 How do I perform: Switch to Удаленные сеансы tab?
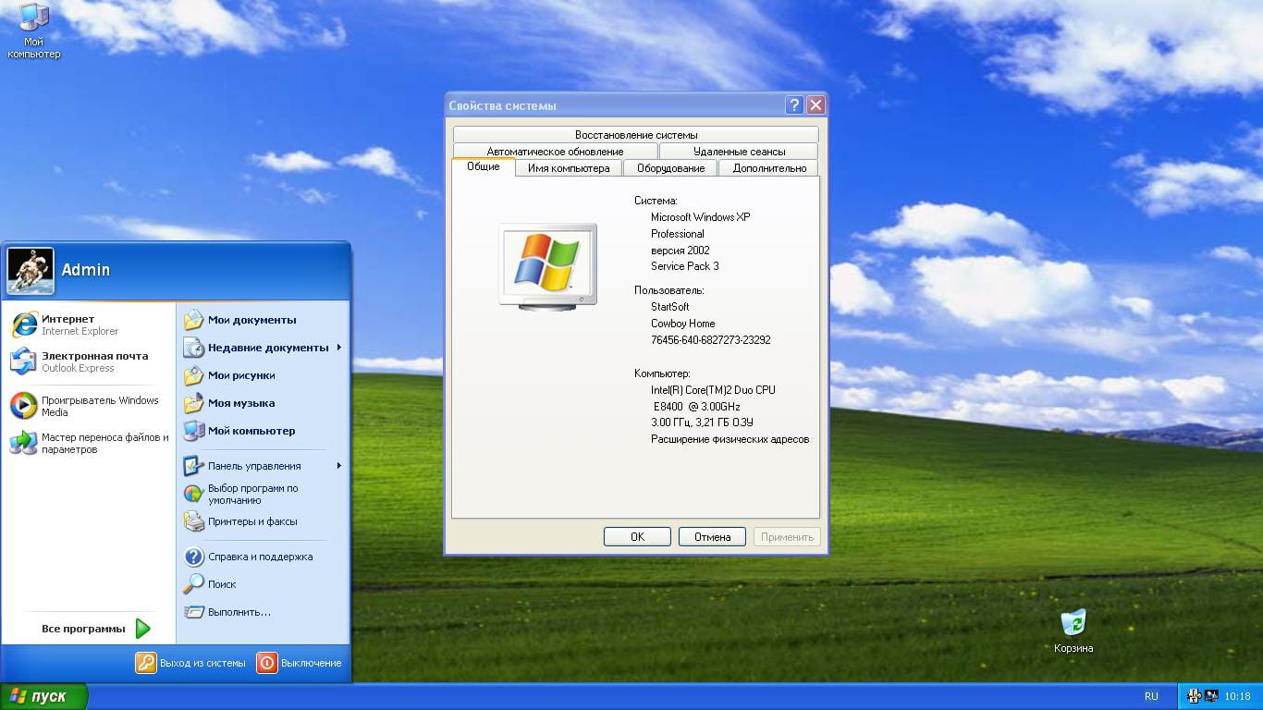[x=739, y=152]
